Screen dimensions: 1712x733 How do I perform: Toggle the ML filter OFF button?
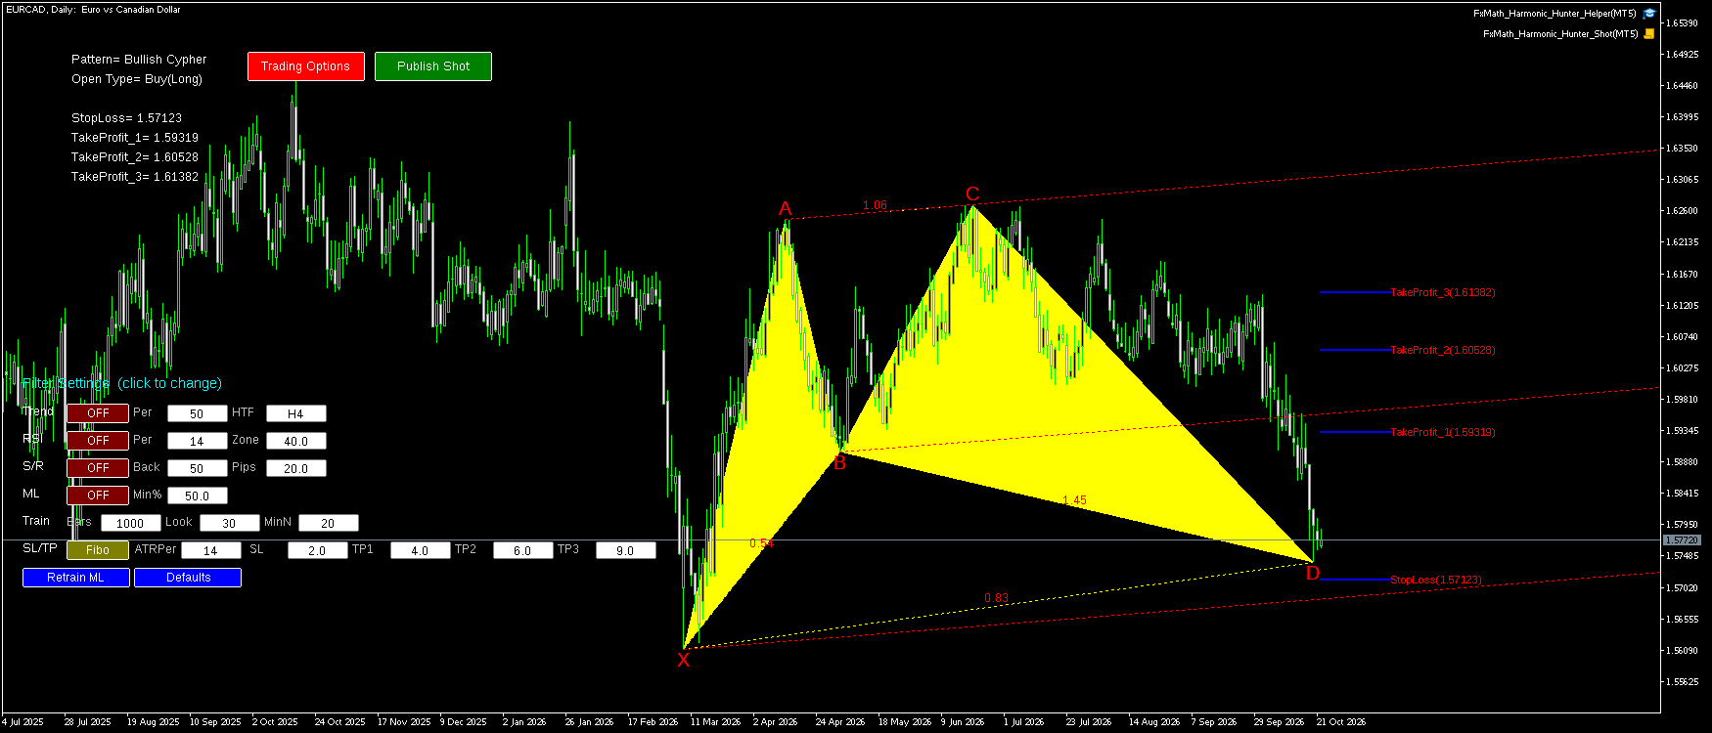point(98,496)
